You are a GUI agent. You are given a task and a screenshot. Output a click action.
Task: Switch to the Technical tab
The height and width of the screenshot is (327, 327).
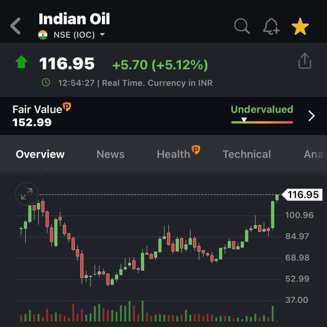pos(247,154)
